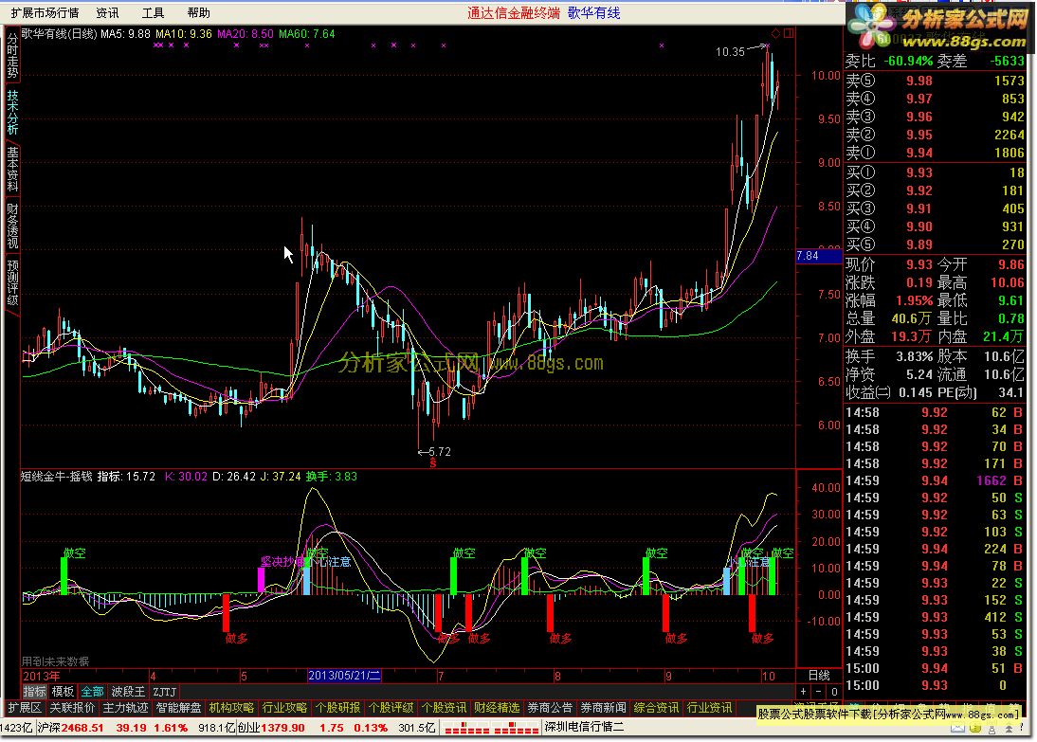
Task: Open the 财务透视 side tab
Action: coord(12,226)
